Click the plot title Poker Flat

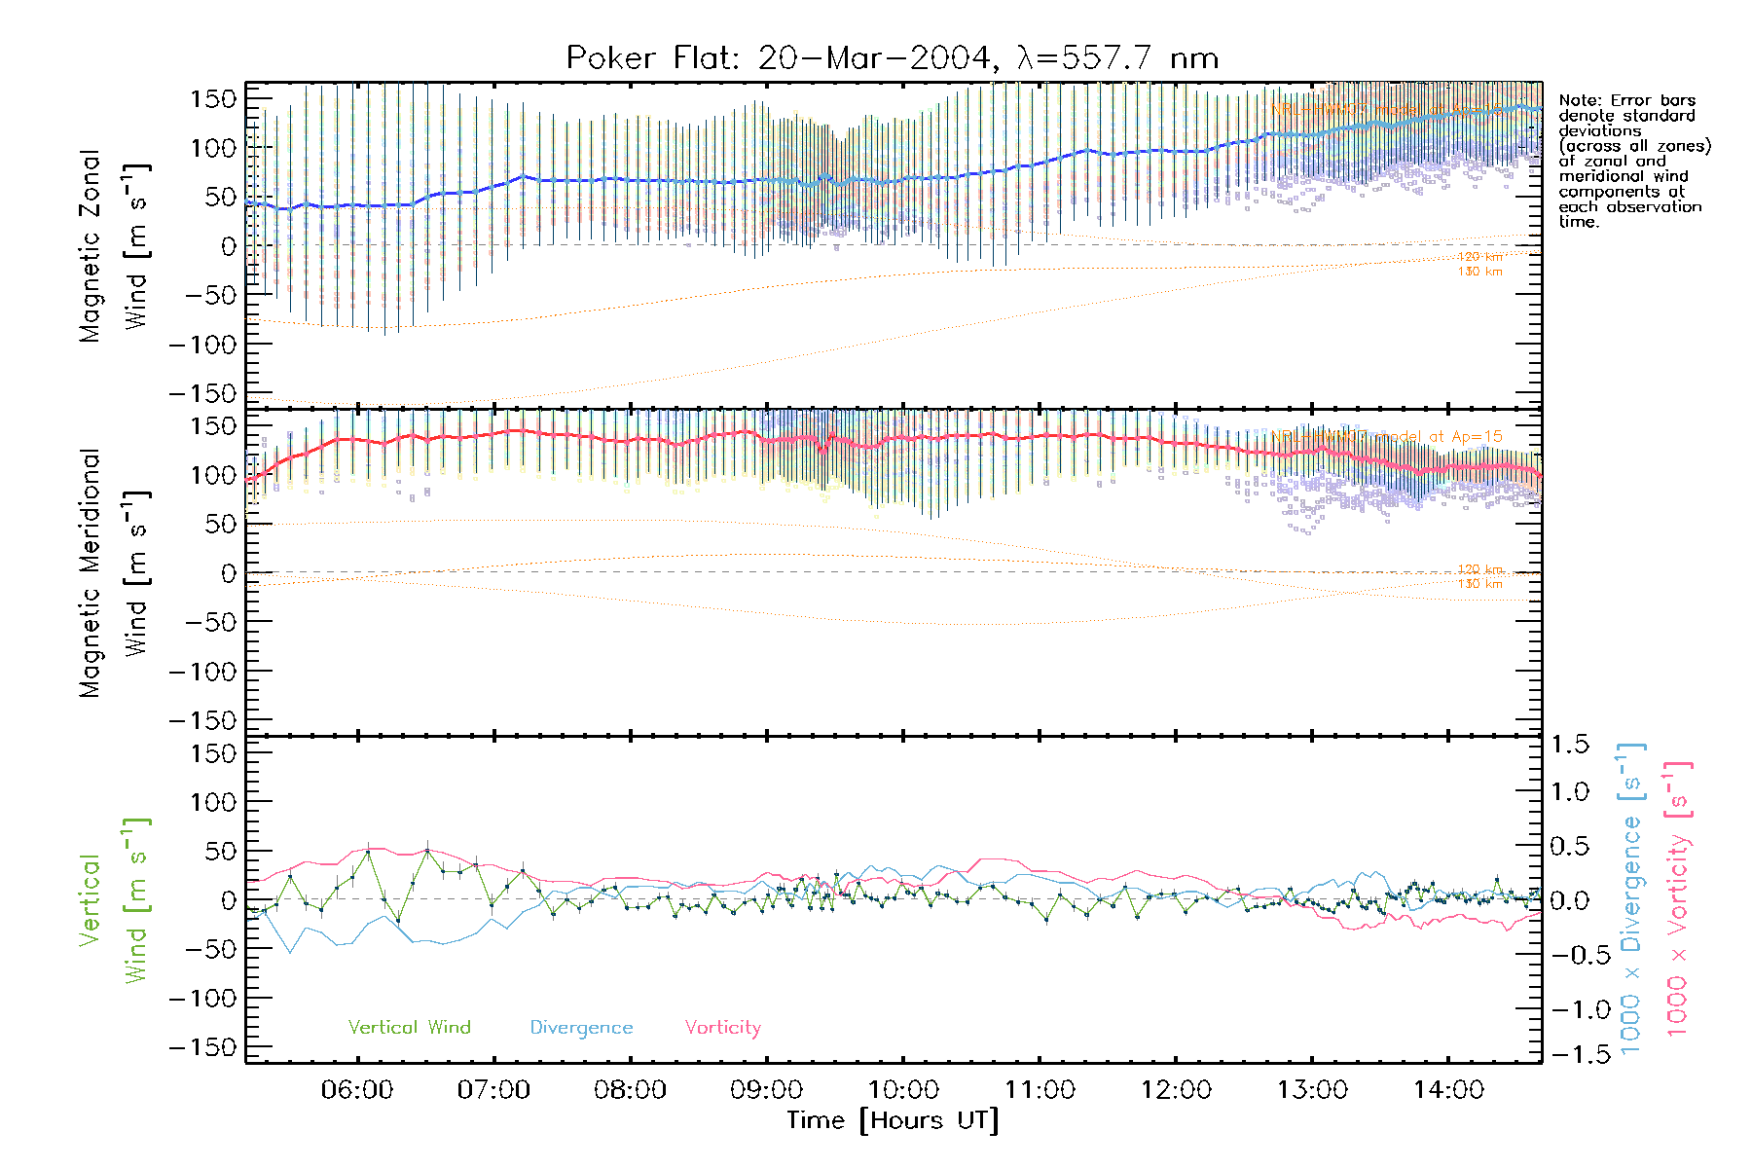pyautogui.click(x=892, y=58)
